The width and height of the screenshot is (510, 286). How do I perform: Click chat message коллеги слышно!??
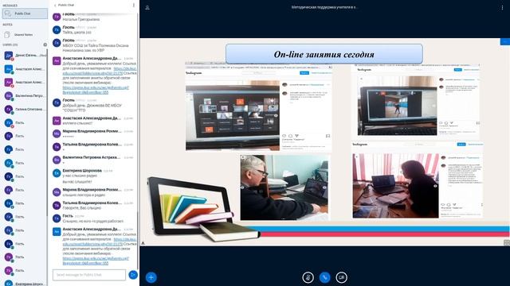(77, 123)
